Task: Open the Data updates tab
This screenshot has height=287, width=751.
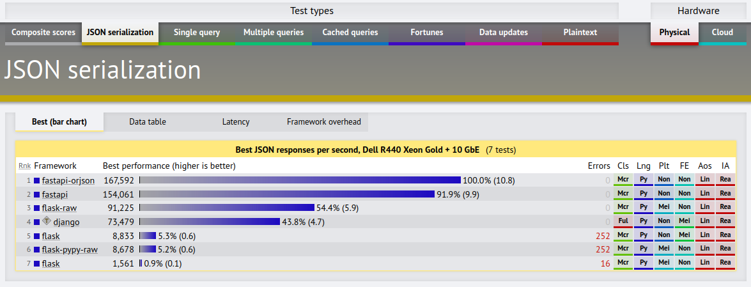Action: [504, 33]
